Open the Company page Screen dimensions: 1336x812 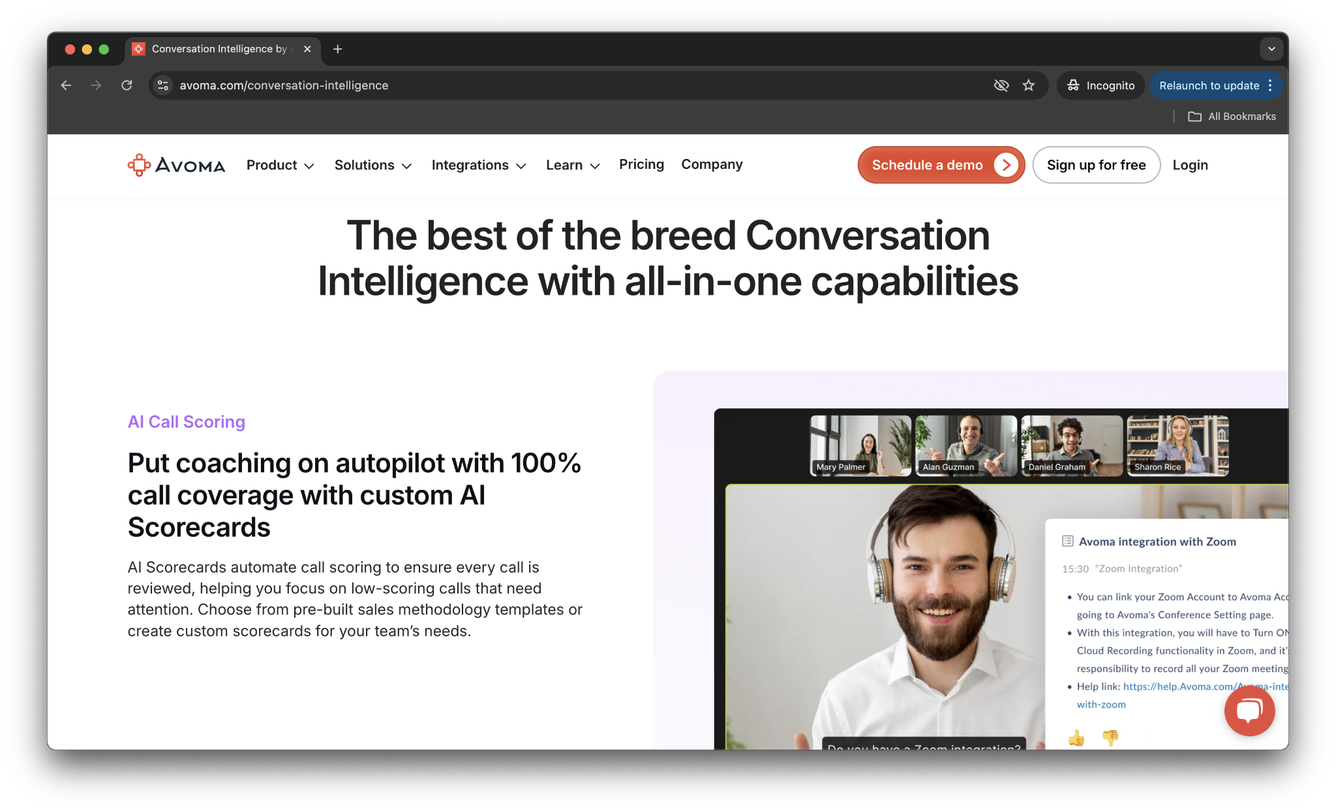[x=712, y=164]
